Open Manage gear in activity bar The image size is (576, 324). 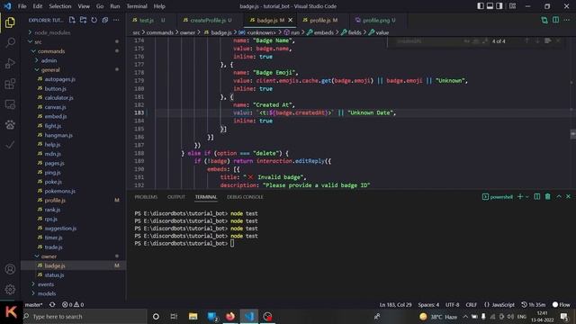(10, 290)
